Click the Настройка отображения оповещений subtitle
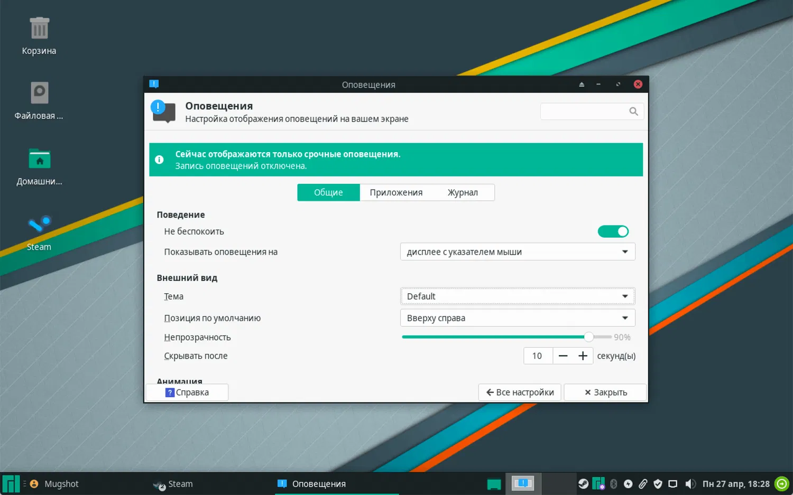Viewport: 793px width, 495px height. [x=297, y=119]
